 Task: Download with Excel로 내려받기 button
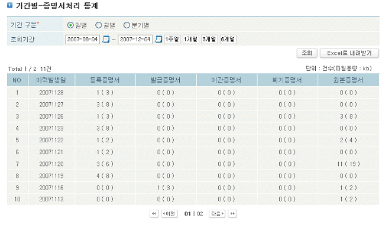click(x=349, y=53)
